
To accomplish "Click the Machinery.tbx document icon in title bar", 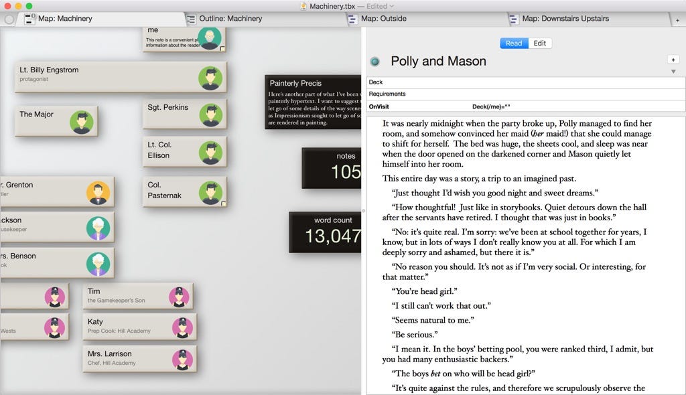I will (304, 6).
